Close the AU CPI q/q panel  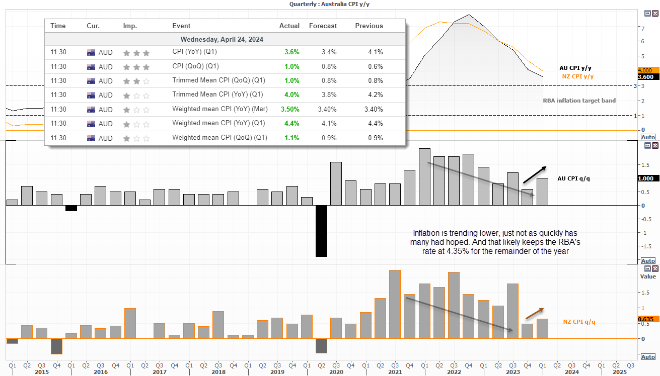[x=655, y=146]
